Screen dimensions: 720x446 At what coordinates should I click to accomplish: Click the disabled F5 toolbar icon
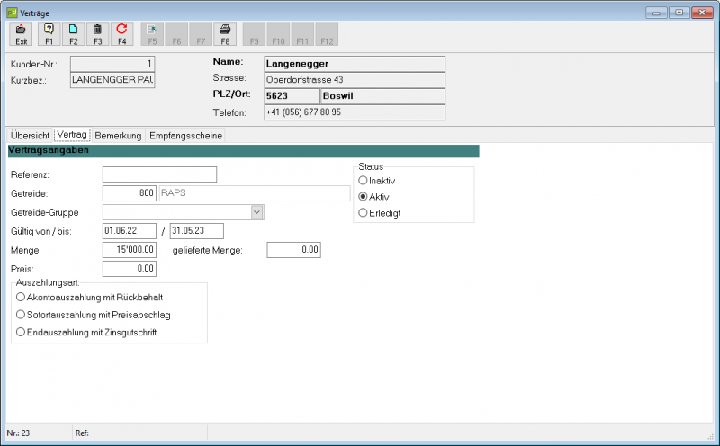point(152,34)
